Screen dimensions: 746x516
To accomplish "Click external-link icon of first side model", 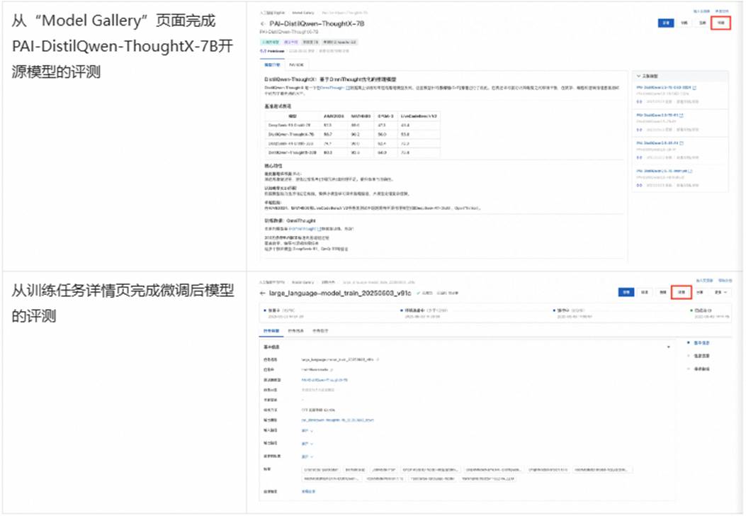I will tap(694, 88).
